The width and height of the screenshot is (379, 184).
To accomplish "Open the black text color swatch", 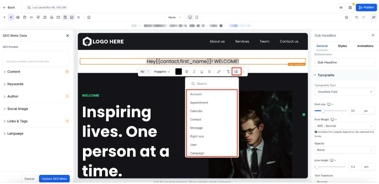I will click(x=179, y=72).
